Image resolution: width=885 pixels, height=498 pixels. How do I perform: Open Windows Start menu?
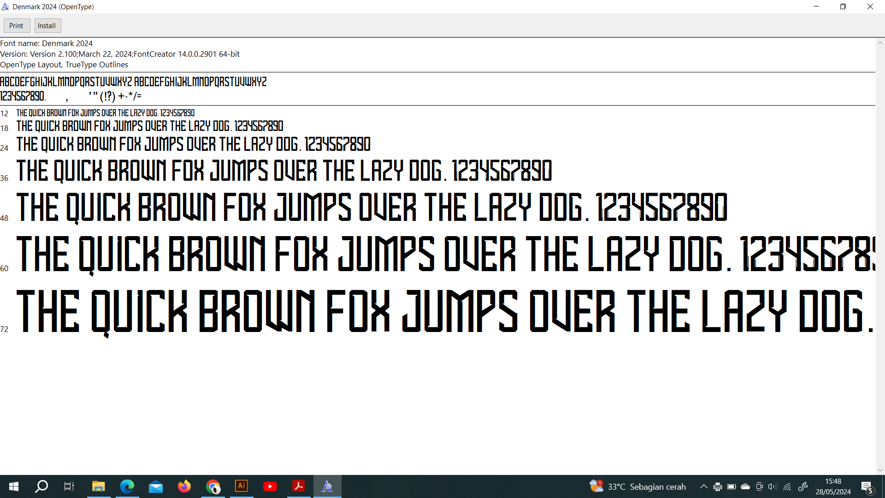tap(14, 486)
